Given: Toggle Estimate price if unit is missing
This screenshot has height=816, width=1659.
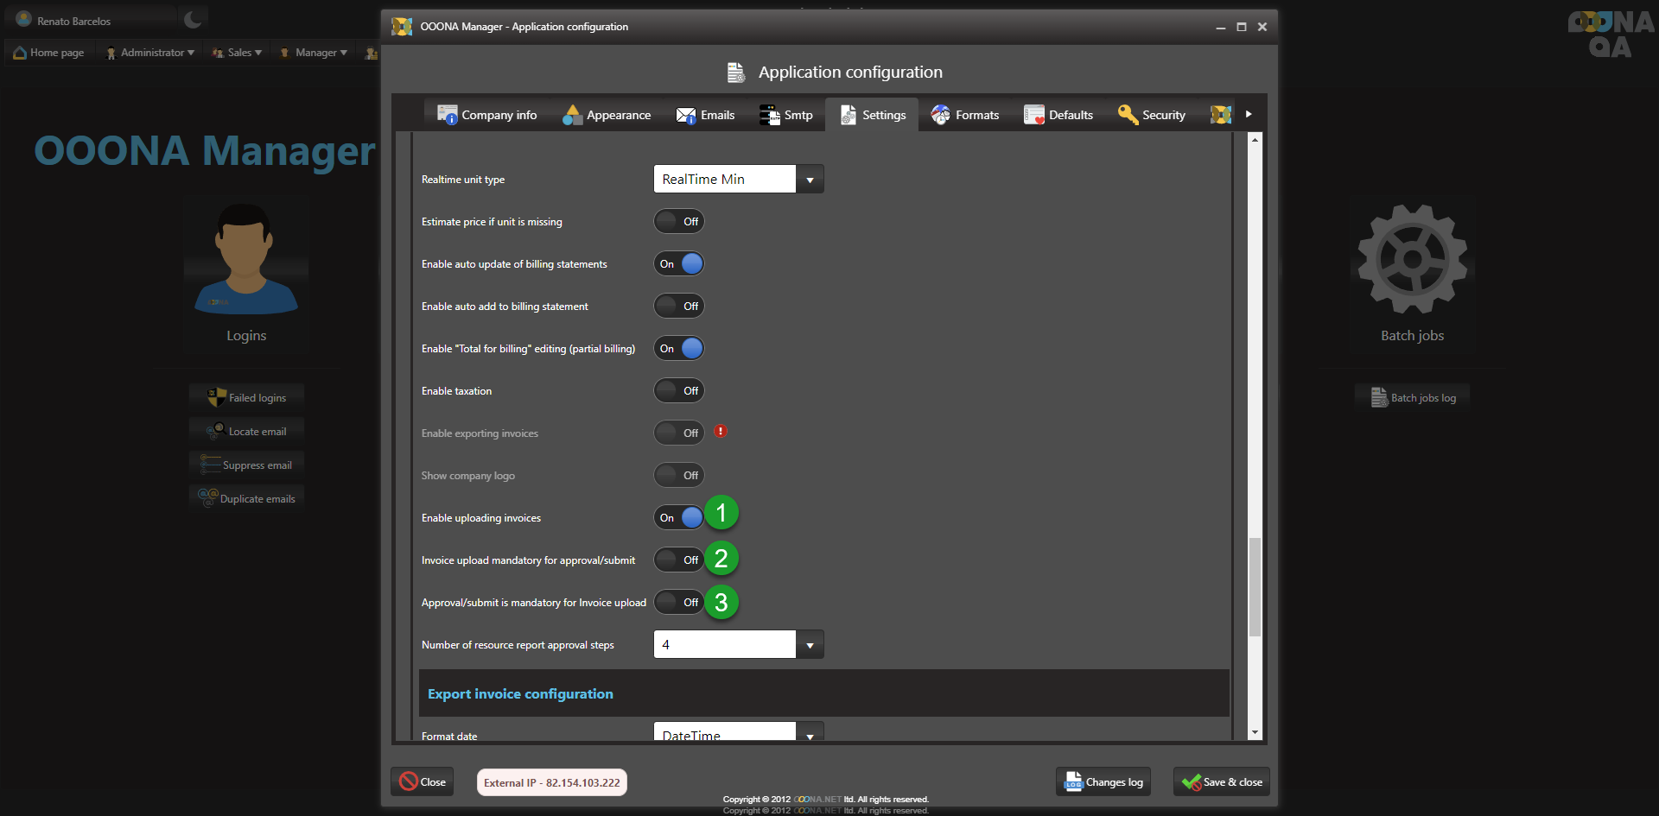Looking at the screenshot, I should click(x=679, y=222).
